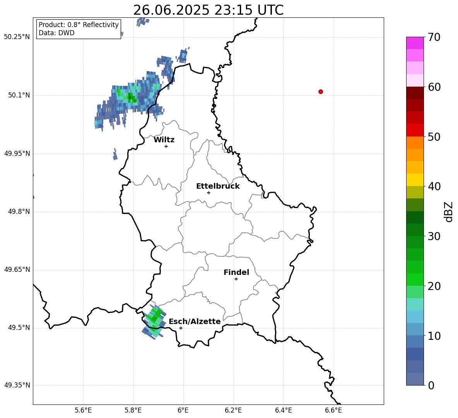
Task: Click the 0 value on the colorbar
Action: coord(431,386)
